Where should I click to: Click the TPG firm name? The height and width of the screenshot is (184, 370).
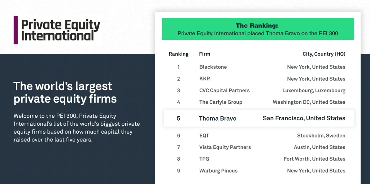click(204, 159)
